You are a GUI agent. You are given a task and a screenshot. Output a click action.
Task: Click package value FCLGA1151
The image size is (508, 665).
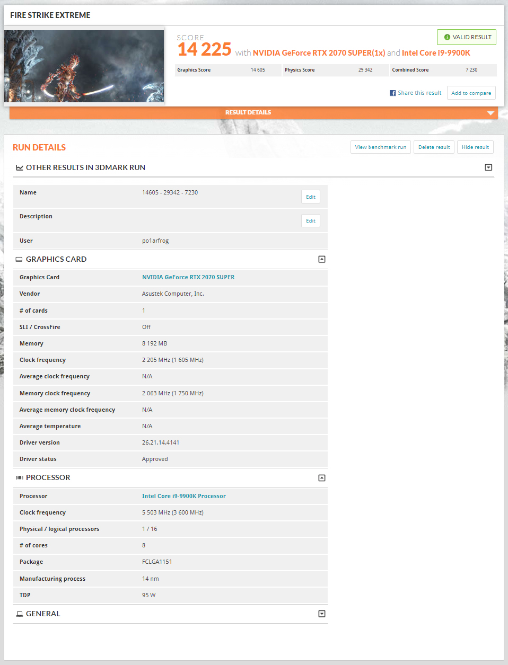(157, 562)
